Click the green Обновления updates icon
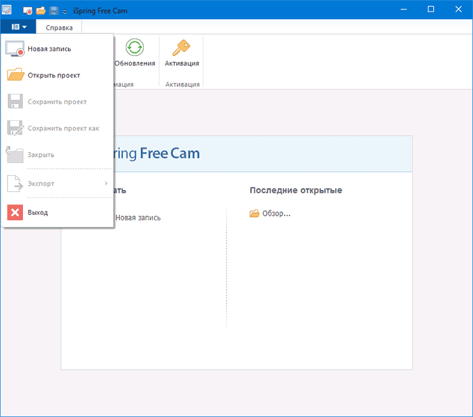473x417 pixels. click(x=134, y=47)
